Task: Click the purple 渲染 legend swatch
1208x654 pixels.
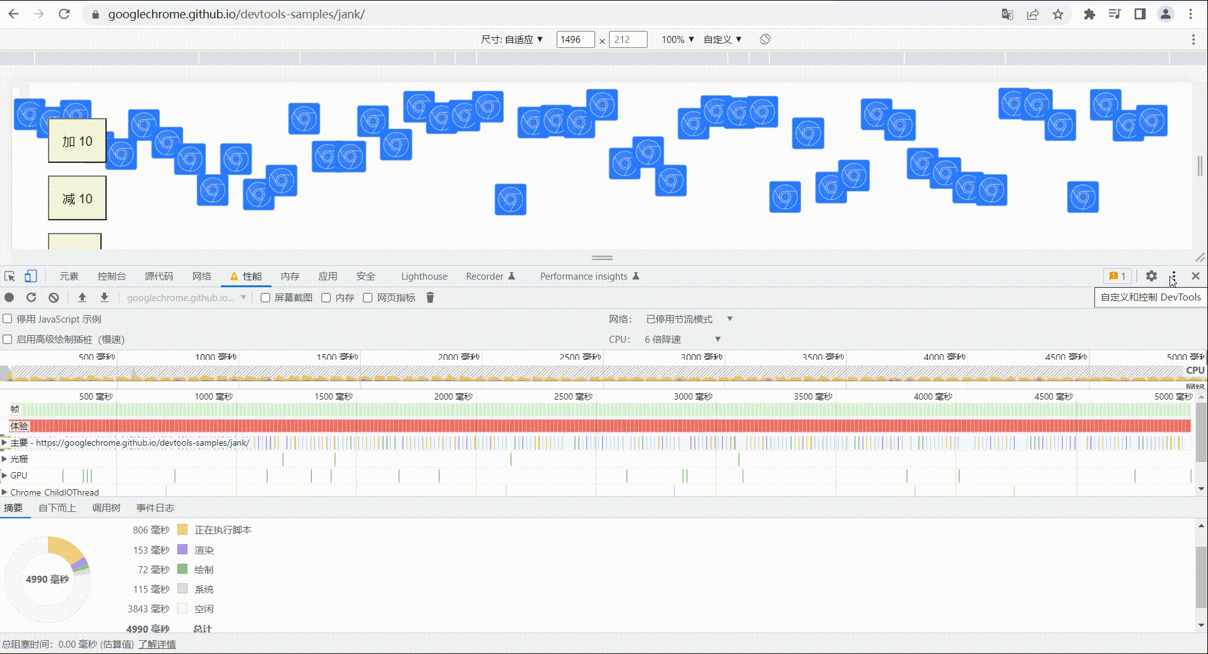Action: (182, 549)
